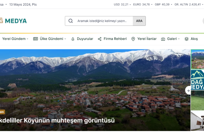Image resolution: width=204 pixels, height=134 pixels.
Task: Click the category tag above the headline
Action: click(x=3, y=112)
